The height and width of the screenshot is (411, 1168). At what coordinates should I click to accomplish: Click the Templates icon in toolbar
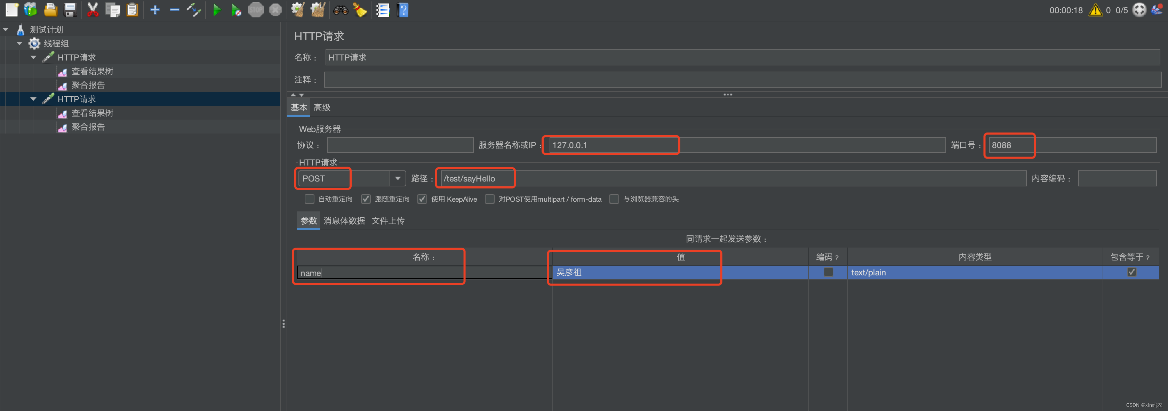[x=30, y=9]
